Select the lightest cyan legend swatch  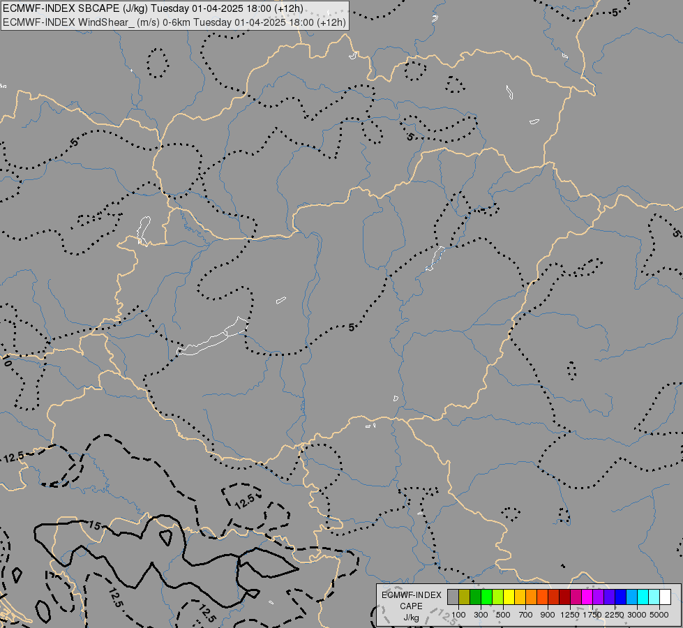[654, 597]
